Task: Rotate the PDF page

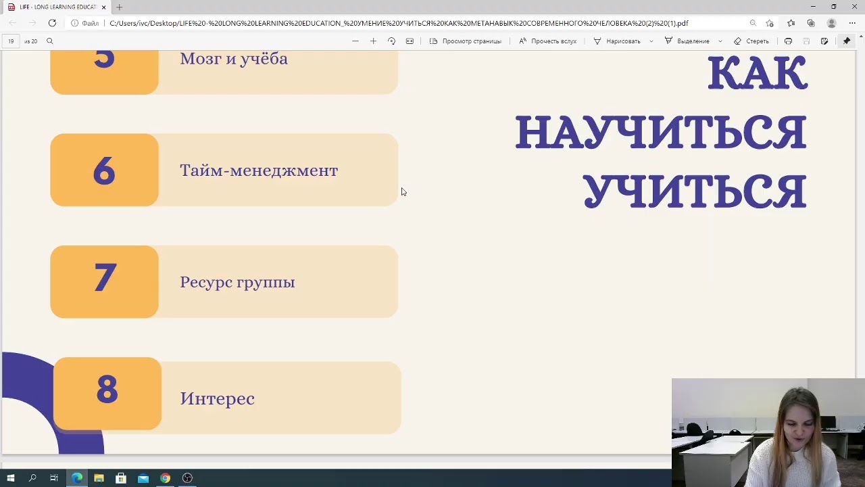Action: tap(391, 41)
